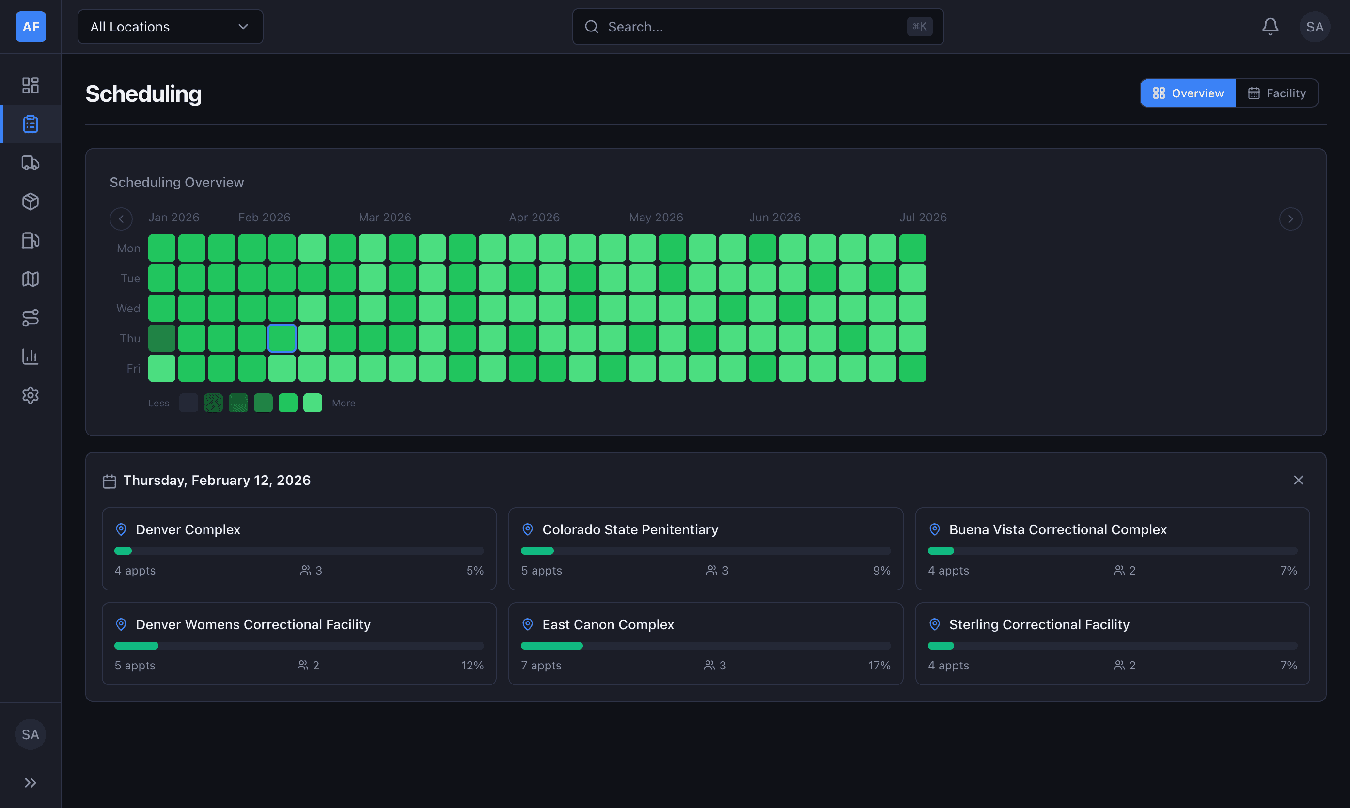Click the location pin for Denver Complex

121,529
